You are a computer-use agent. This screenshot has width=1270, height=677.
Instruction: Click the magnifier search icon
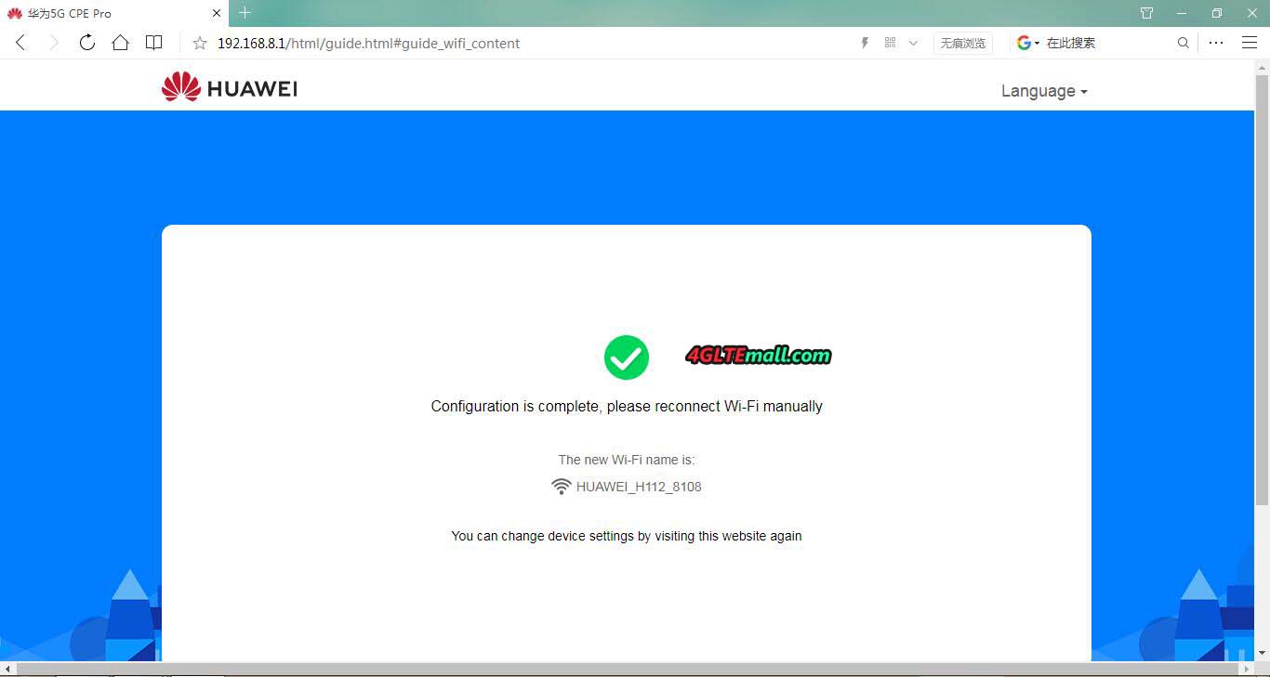[1183, 43]
